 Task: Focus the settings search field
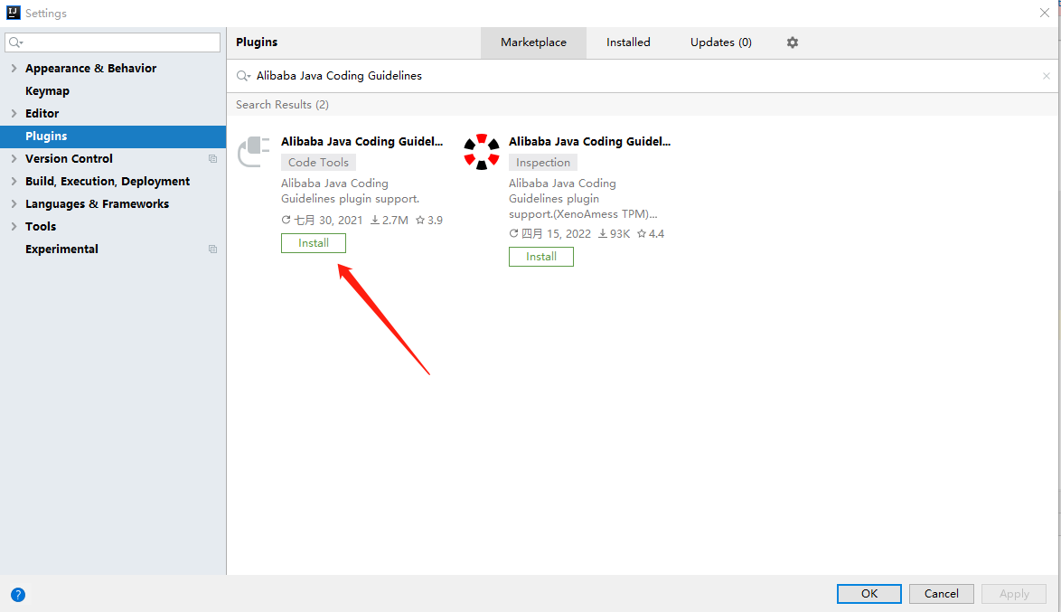pyautogui.click(x=112, y=42)
